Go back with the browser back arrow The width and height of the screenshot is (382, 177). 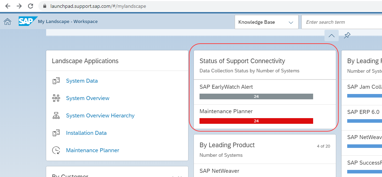[x=8, y=6]
